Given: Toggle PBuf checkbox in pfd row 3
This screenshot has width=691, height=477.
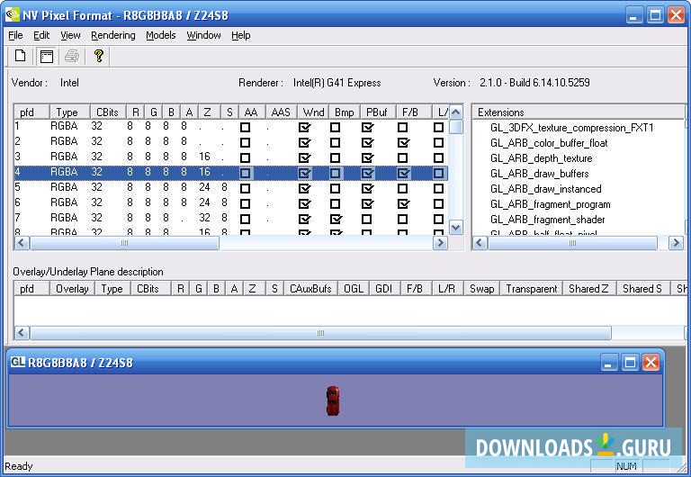Looking at the screenshot, I should pyautogui.click(x=367, y=157).
